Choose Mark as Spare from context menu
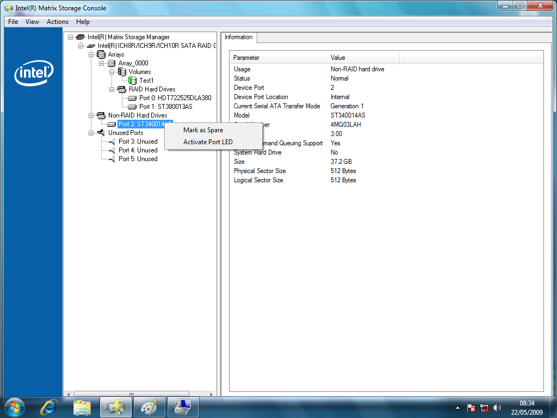The image size is (557, 418). point(203,130)
